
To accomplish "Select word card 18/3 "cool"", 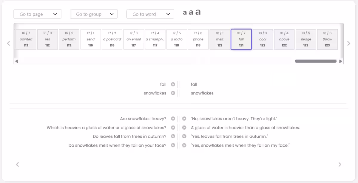I will (263, 39).
